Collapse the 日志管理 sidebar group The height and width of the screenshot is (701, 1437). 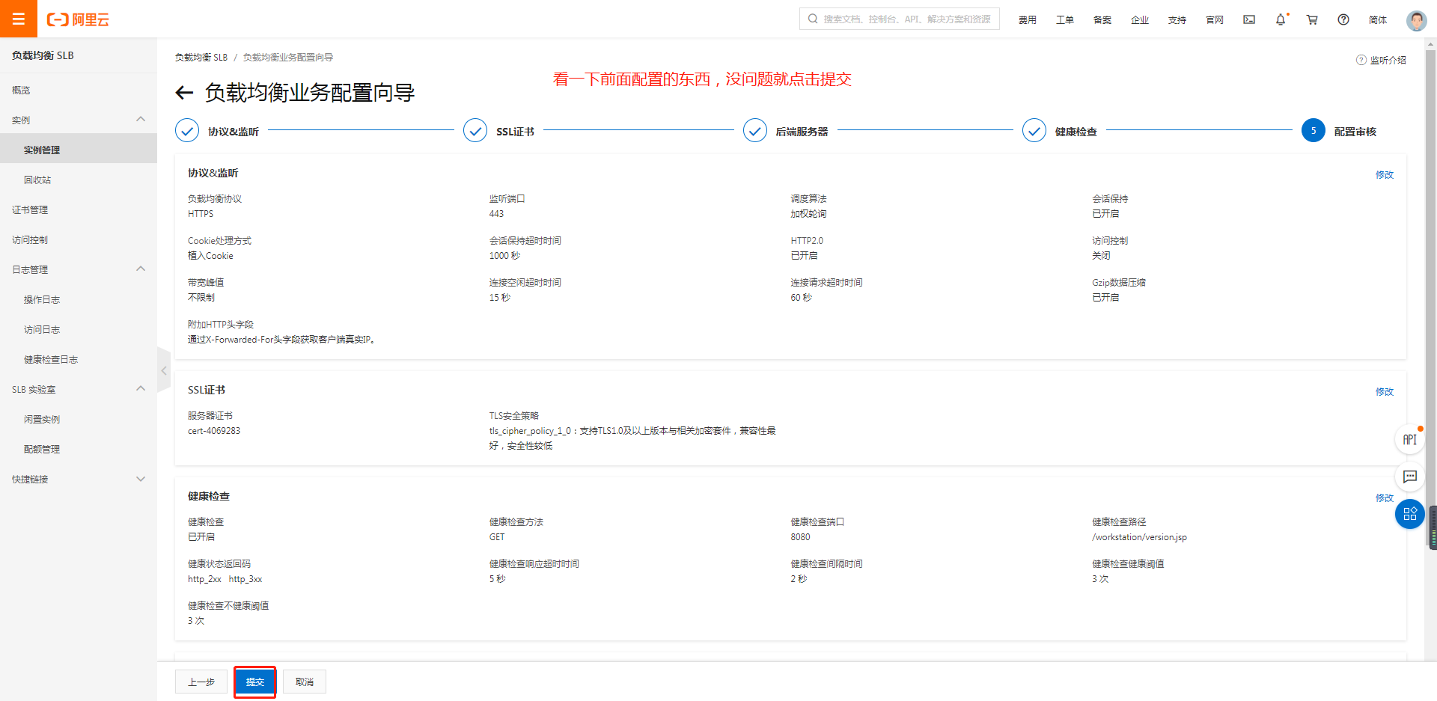pyautogui.click(x=141, y=269)
